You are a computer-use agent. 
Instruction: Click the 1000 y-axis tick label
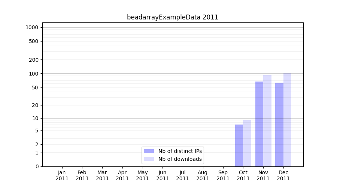point(32,27)
